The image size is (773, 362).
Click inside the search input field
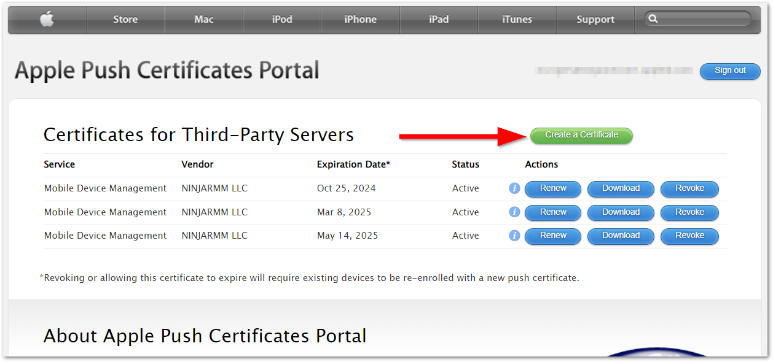[x=700, y=19]
